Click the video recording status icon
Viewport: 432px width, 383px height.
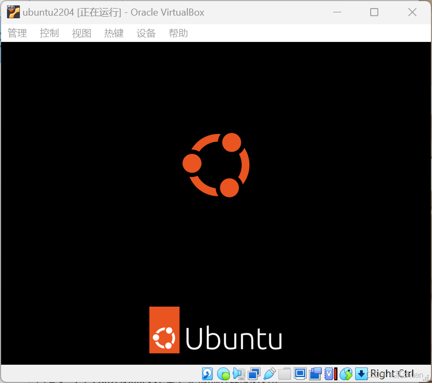click(x=315, y=374)
